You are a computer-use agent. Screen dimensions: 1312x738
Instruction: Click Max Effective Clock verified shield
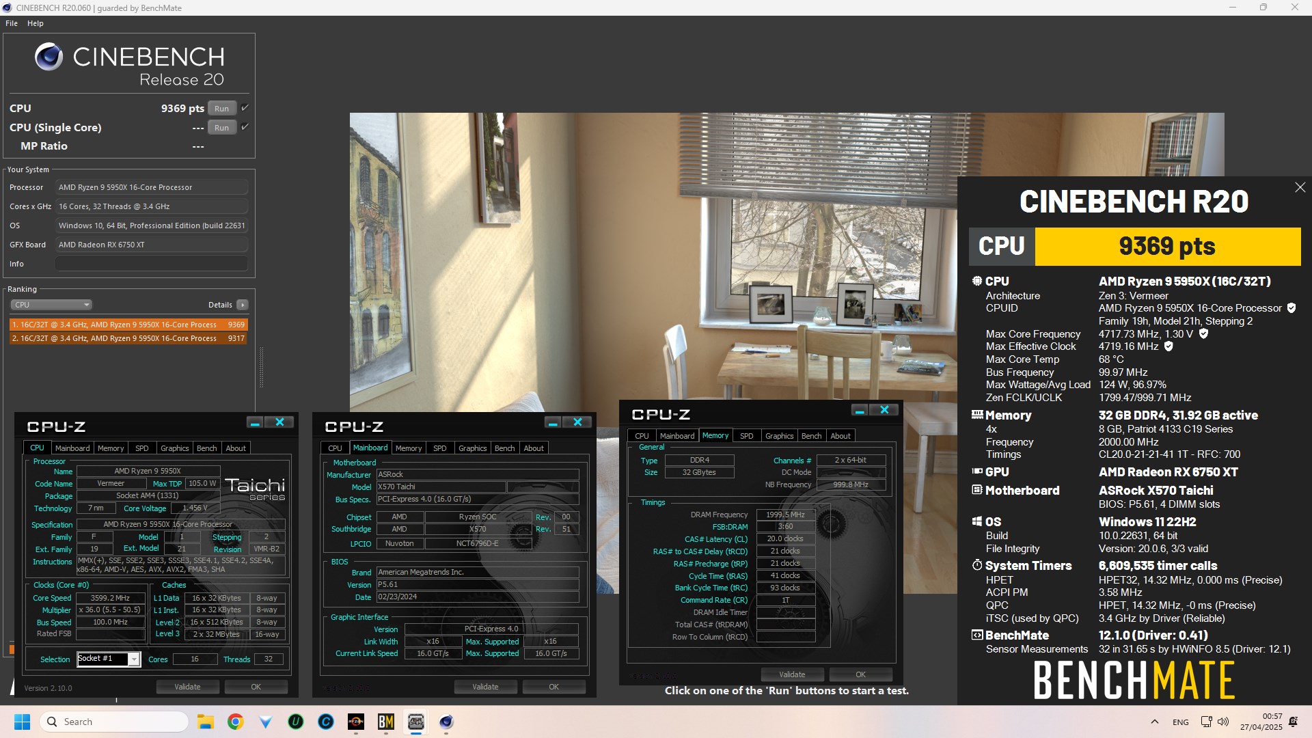pyautogui.click(x=1168, y=346)
